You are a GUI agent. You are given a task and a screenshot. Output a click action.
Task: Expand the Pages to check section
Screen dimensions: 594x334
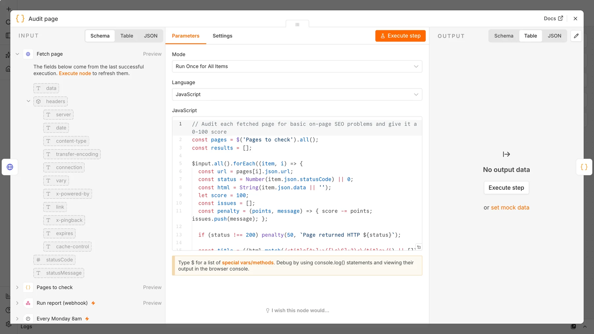17,287
